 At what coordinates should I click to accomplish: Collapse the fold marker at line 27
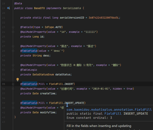click(13, 46)
